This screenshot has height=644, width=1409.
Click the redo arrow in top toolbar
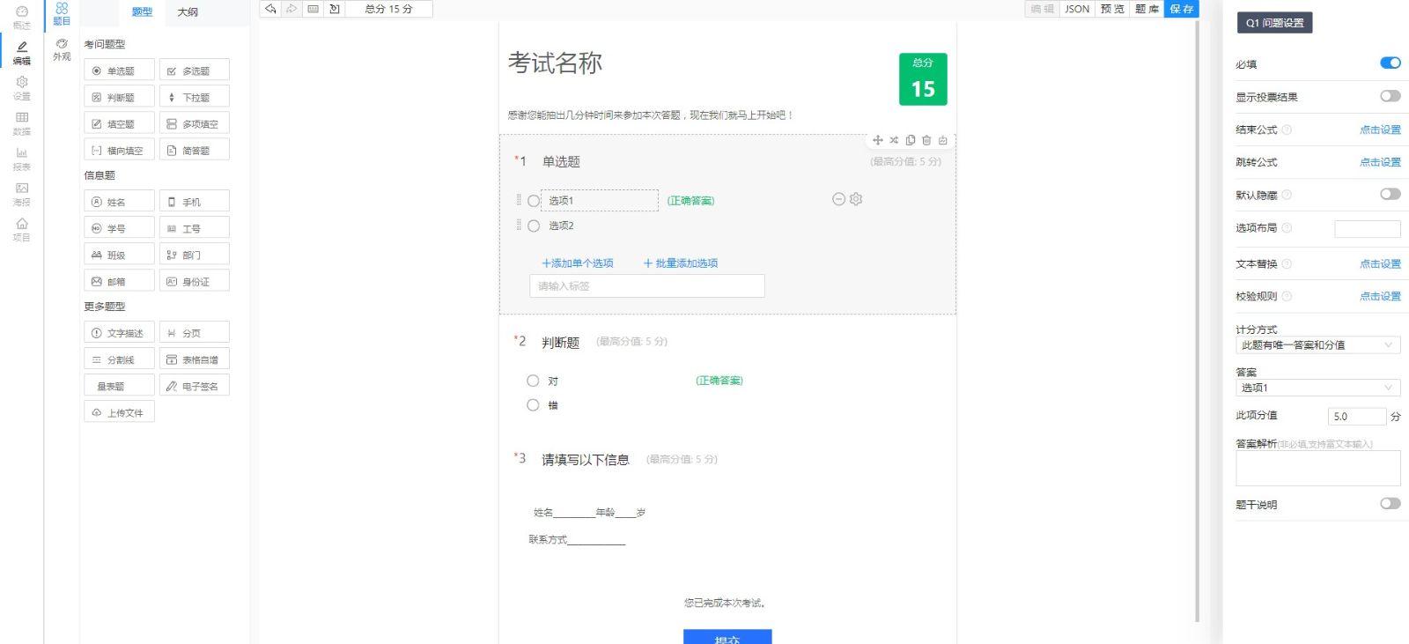[291, 9]
